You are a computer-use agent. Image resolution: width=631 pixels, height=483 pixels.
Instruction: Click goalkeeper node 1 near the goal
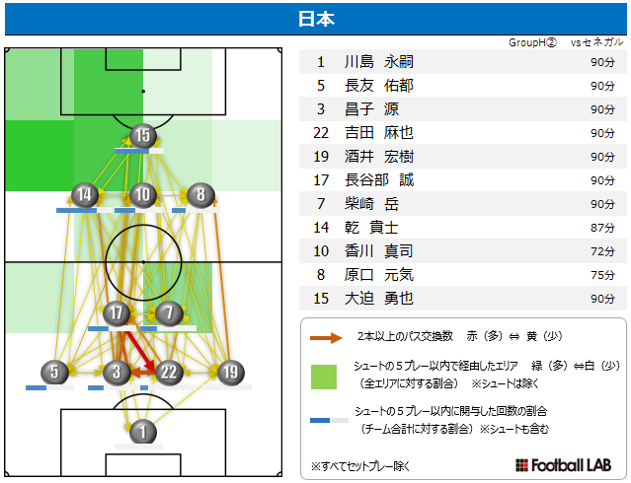tap(143, 432)
